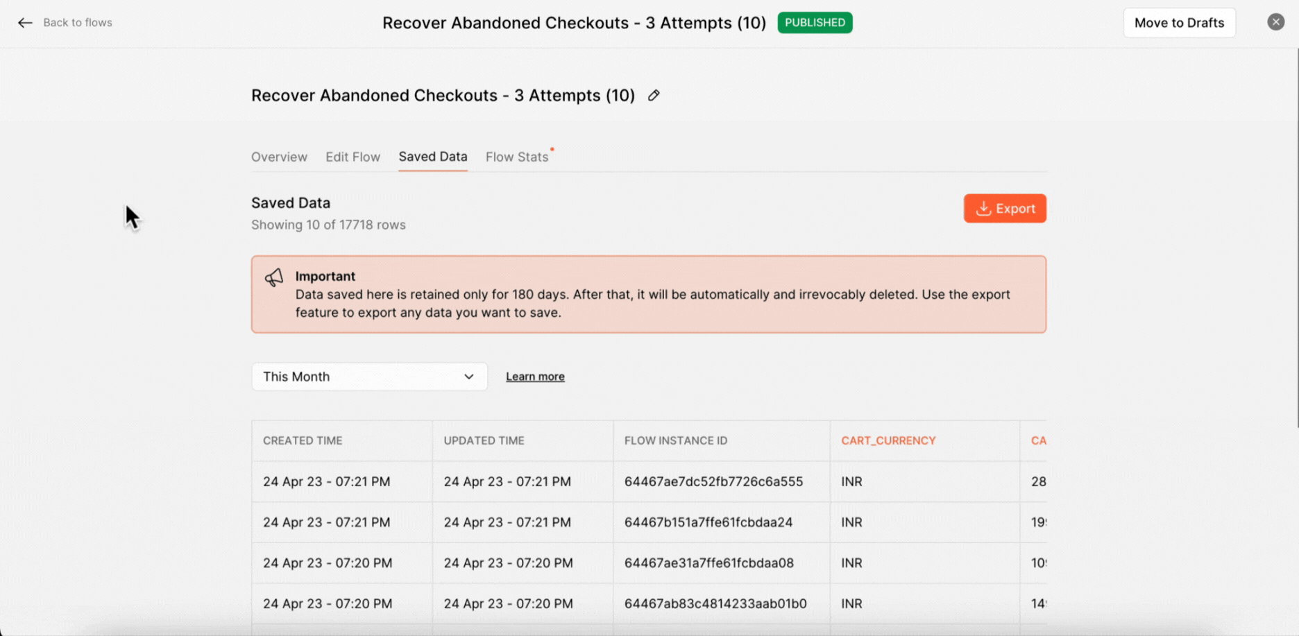Select flow instance ID 64467ab83c4814233aab01b0
Viewport: 1299px width, 636px height.
pyautogui.click(x=715, y=603)
